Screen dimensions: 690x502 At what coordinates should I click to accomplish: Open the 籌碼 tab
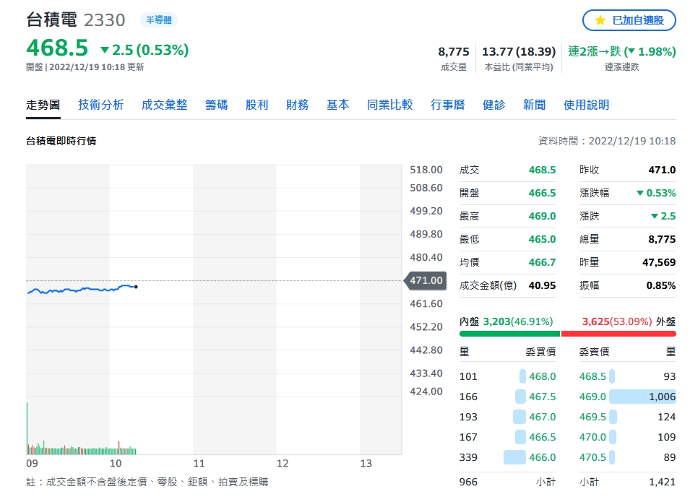pyautogui.click(x=217, y=105)
